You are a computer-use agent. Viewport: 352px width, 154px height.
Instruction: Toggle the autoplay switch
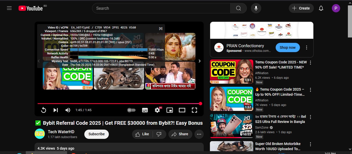pos(131,110)
